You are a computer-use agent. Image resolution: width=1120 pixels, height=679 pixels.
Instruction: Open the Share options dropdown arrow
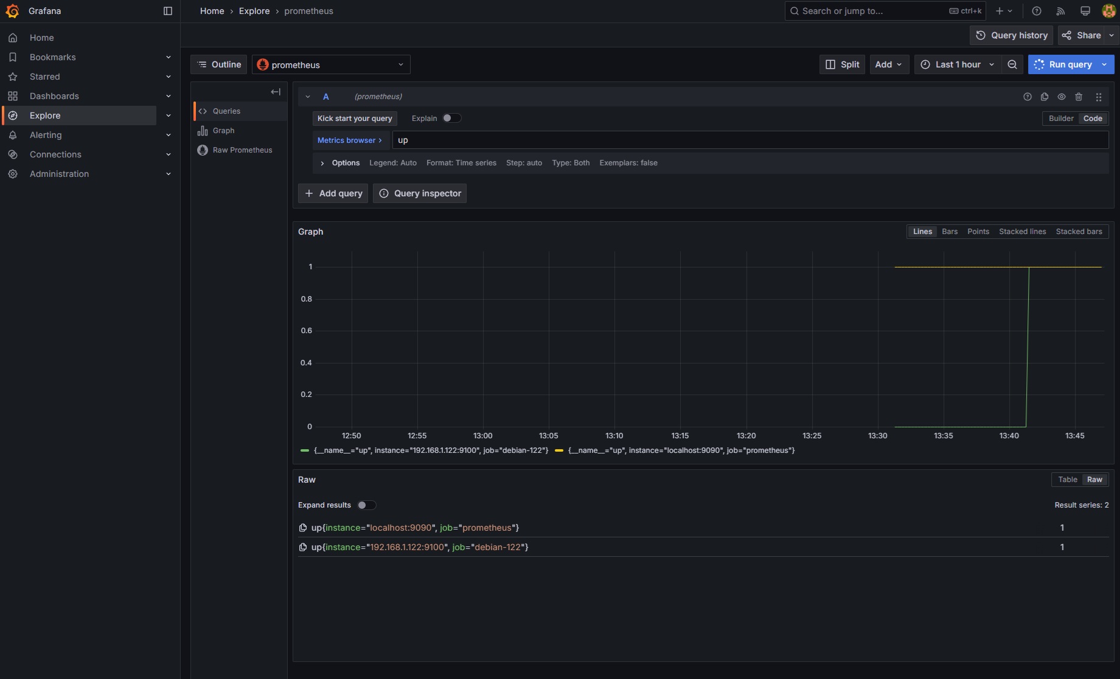point(1111,35)
